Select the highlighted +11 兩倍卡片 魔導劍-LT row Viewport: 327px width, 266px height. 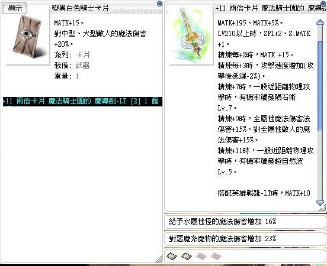(82, 102)
